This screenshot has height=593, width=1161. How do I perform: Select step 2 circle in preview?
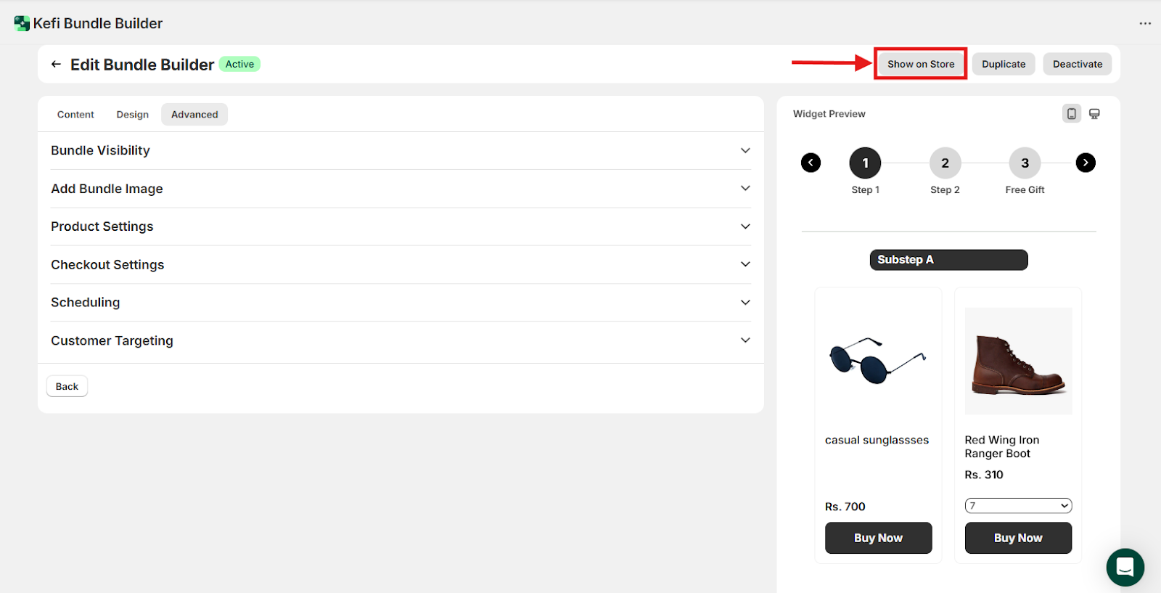(x=945, y=163)
